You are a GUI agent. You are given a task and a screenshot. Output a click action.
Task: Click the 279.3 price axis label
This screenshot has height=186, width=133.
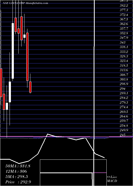124,103
